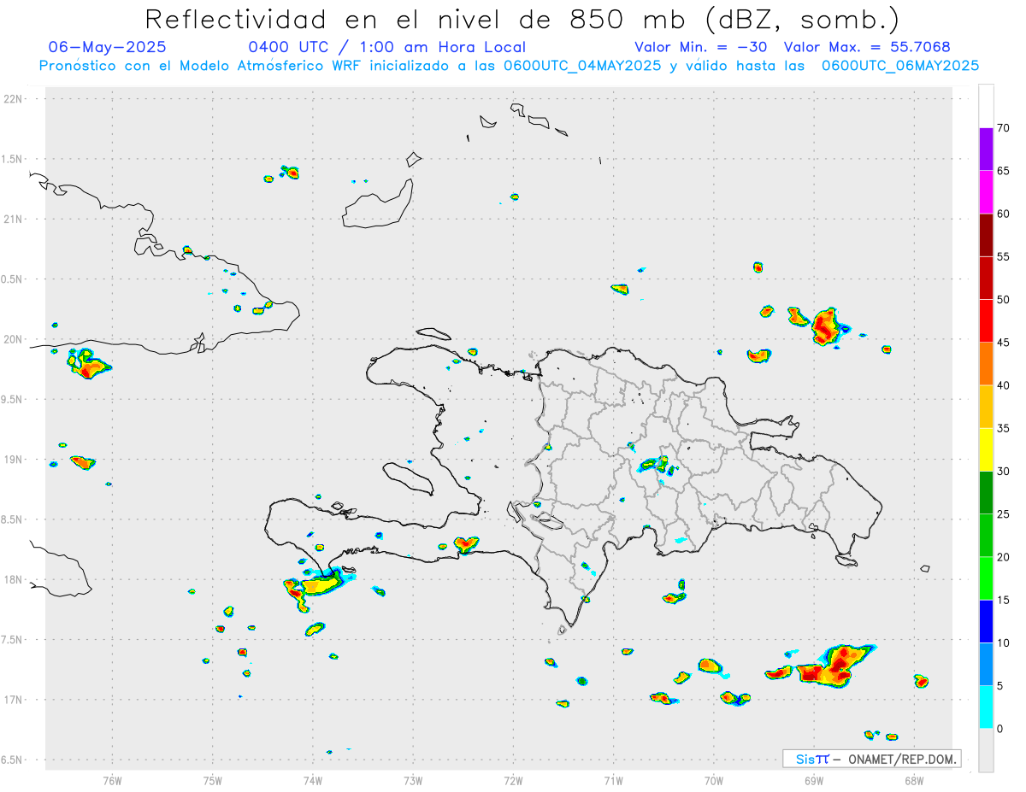Pick the orange 40-45 dBZ colorbar segment
This screenshot has width=1026, height=792.
pos(986,364)
